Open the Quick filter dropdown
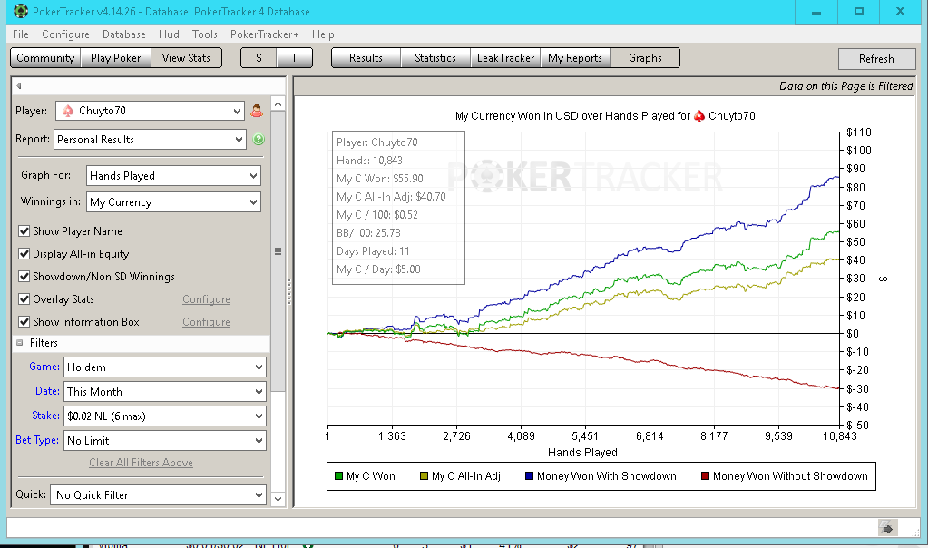 click(158, 495)
